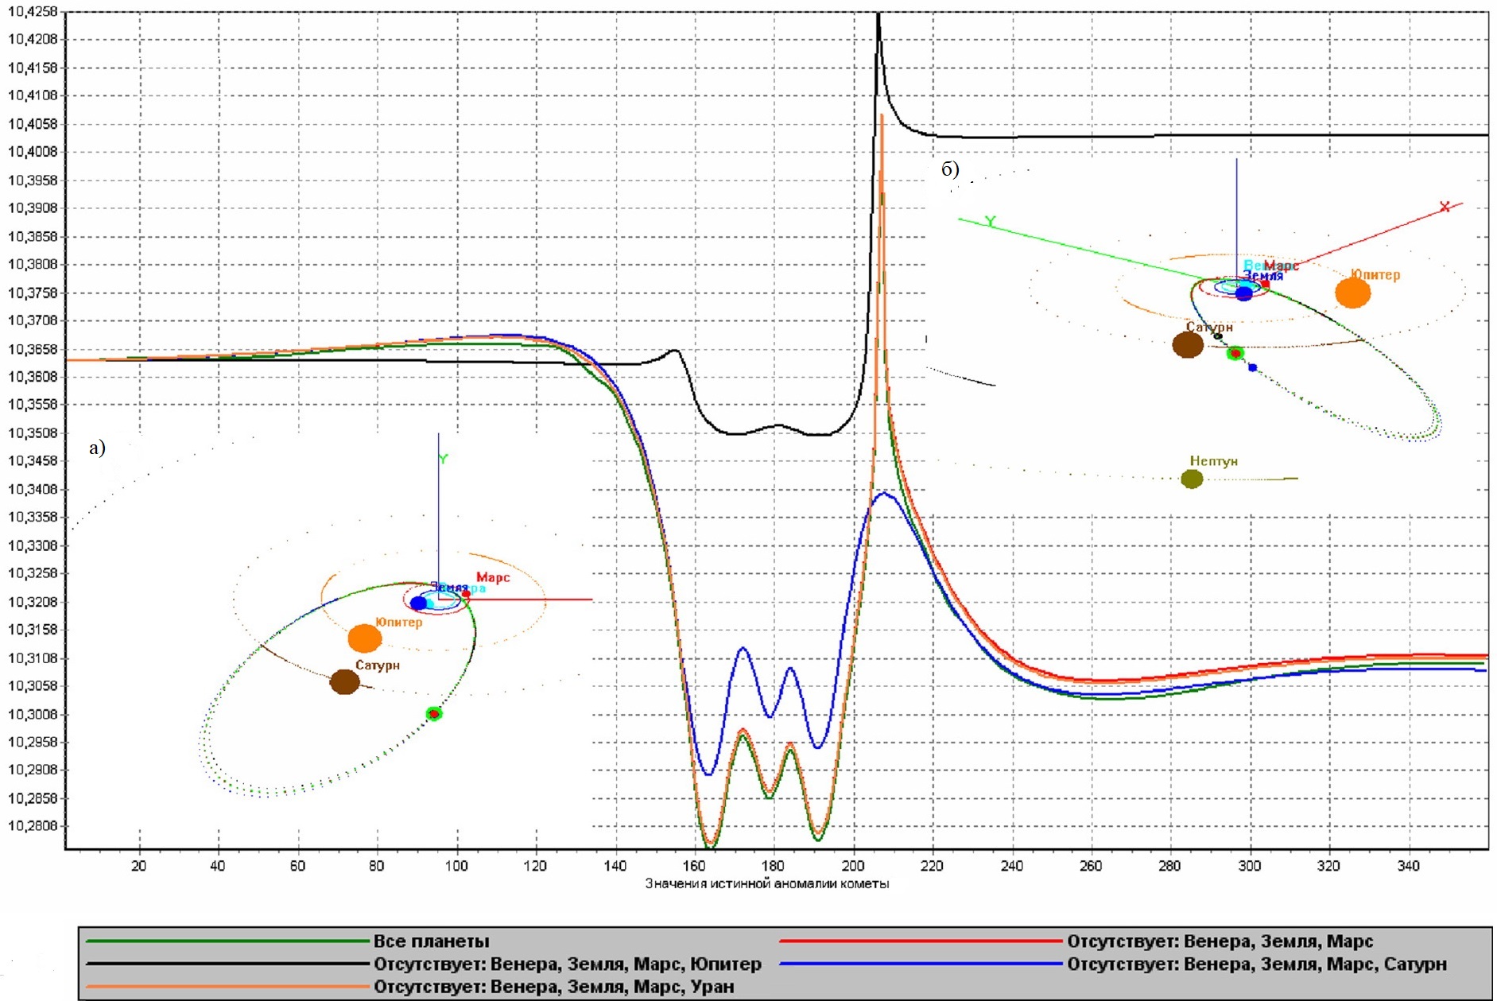The image size is (1497, 1001).
Task: Click the green line swatch for Все планеты
Action: pos(227,941)
